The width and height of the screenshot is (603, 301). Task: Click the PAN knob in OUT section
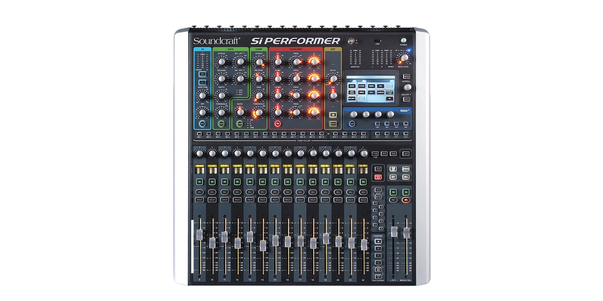coord(333,95)
